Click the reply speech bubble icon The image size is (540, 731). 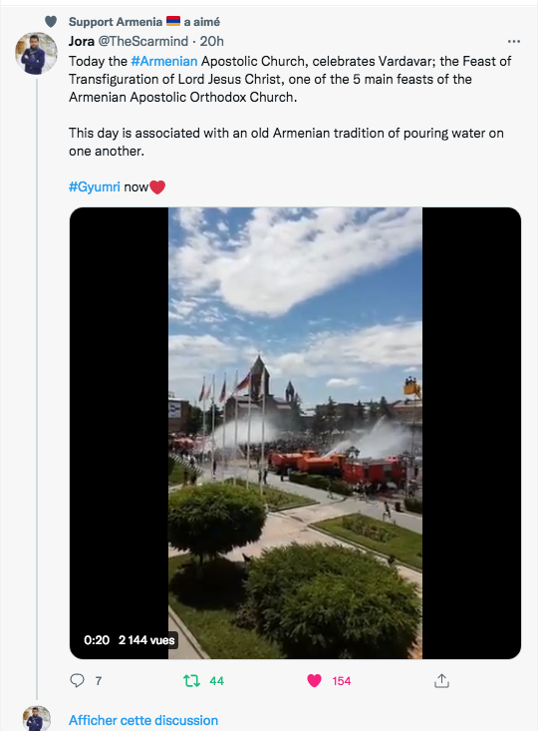coord(77,681)
